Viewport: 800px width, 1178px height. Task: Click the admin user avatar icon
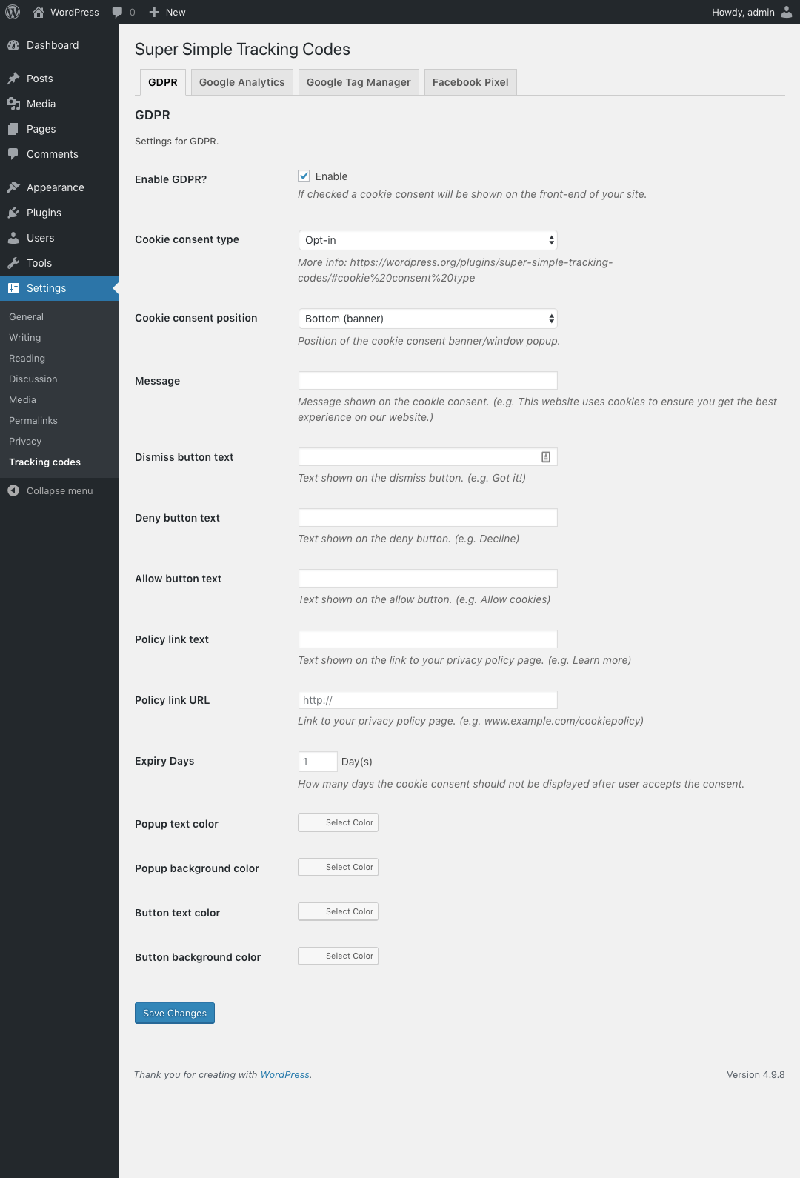(787, 12)
